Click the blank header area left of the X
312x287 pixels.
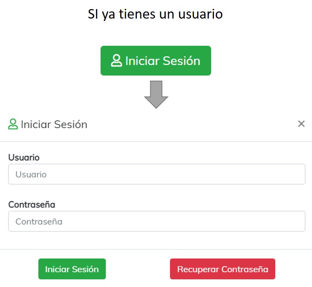click(x=198, y=124)
